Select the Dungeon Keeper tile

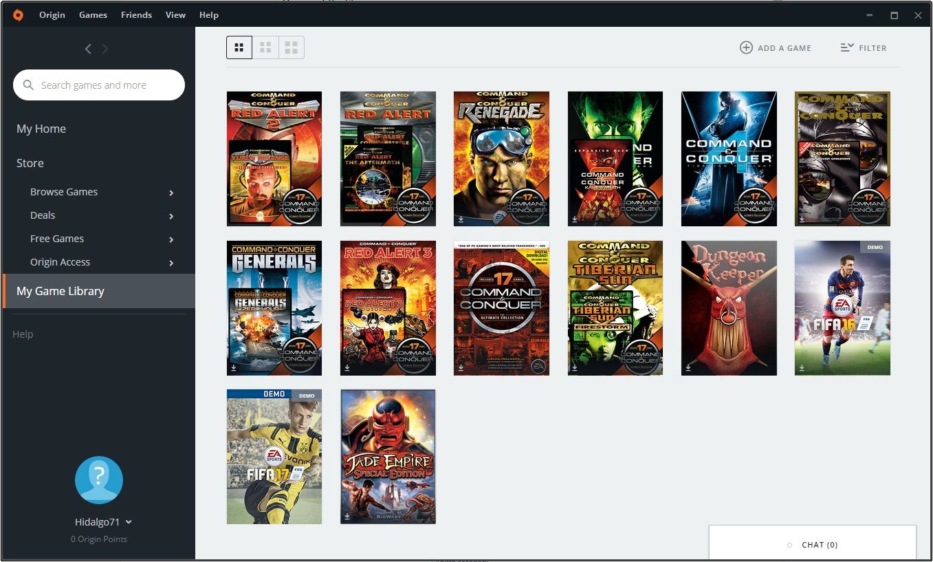[729, 308]
